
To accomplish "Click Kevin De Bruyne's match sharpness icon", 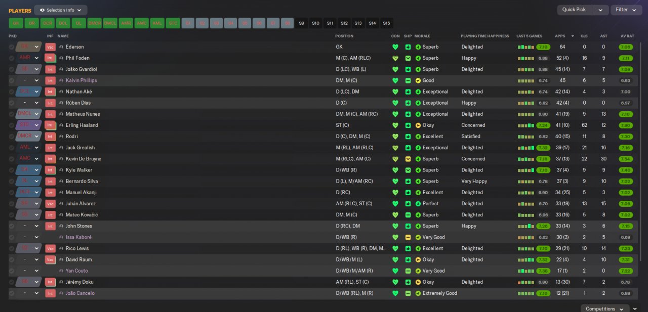I will click(x=408, y=159).
